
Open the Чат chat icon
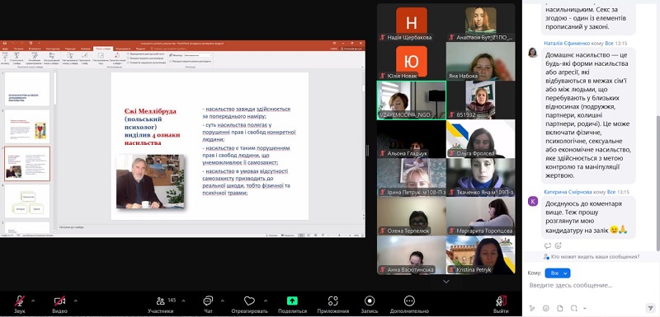click(x=208, y=301)
